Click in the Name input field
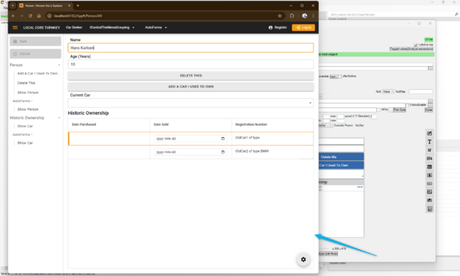This screenshot has width=460, height=276. click(x=191, y=48)
